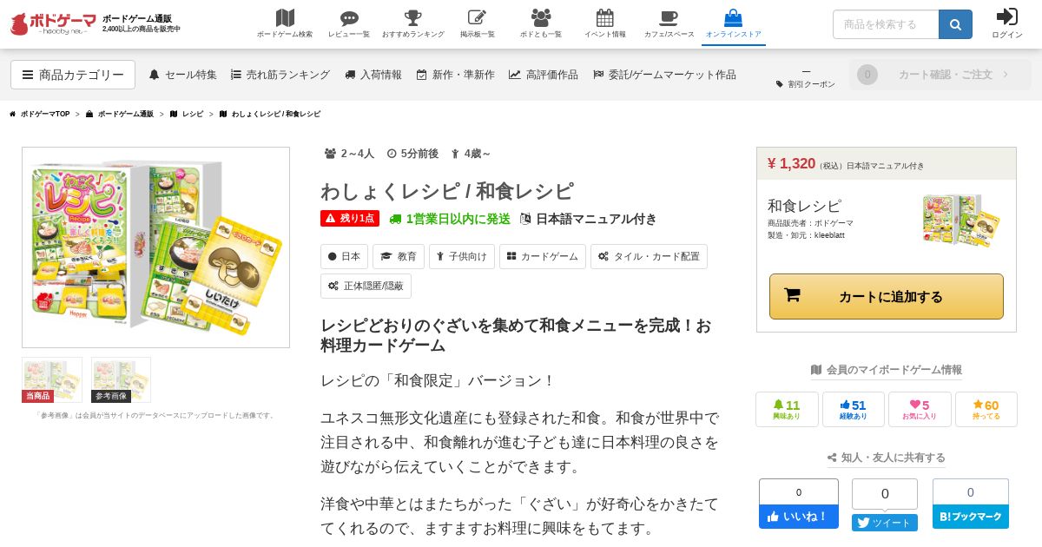Open カフェ/スペース coffee cup icon
Image resolution: width=1042 pixels, height=547 pixels.
pyautogui.click(x=669, y=23)
